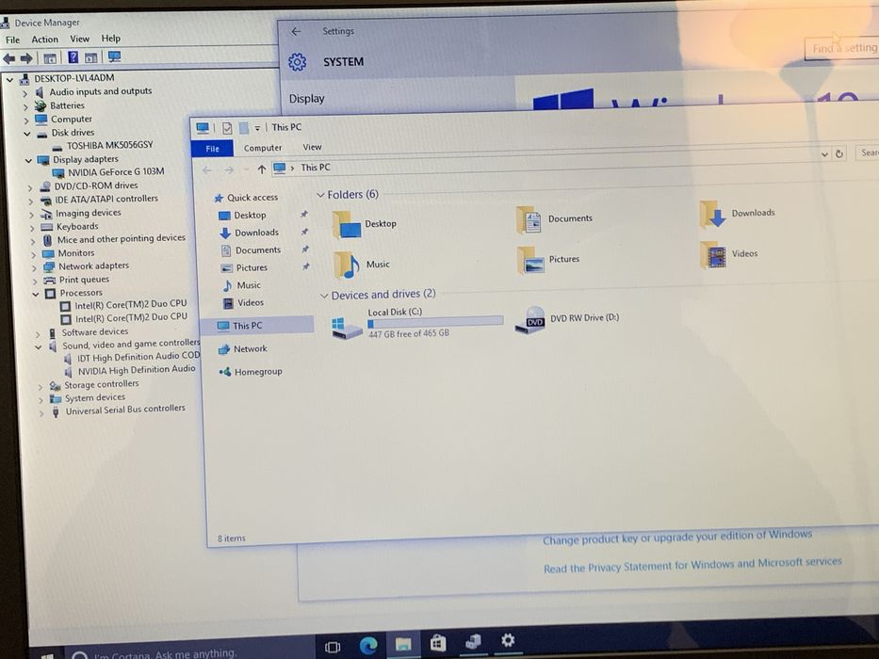The width and height of the screenshot is (879, 659).
Task: Select the NVIDIA GeForce G 103M adapter
Action: tap(116, 172)
